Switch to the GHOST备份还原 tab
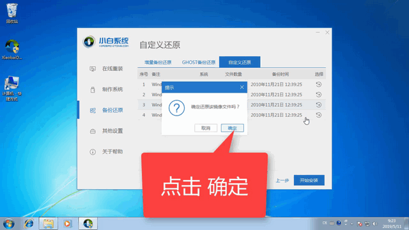This screenshot has height=230, width=409. pyautogui.click(x=199, y=63)
